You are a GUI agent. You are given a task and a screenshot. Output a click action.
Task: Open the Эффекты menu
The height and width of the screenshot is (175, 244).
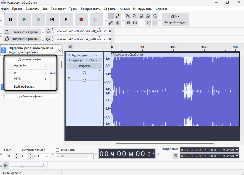(110, 9)
